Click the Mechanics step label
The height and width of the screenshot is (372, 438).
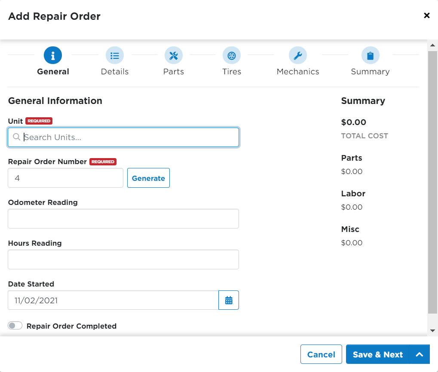(x=298, y=72)
